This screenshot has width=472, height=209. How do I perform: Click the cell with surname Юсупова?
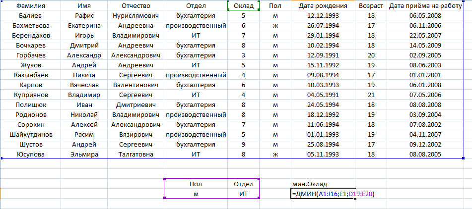point(30,155)
